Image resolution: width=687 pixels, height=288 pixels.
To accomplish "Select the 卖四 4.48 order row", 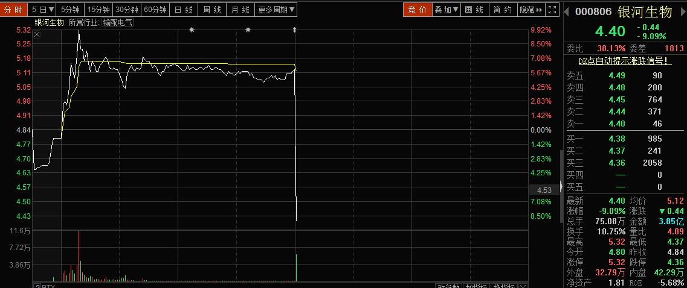I will tap(624, 87).
